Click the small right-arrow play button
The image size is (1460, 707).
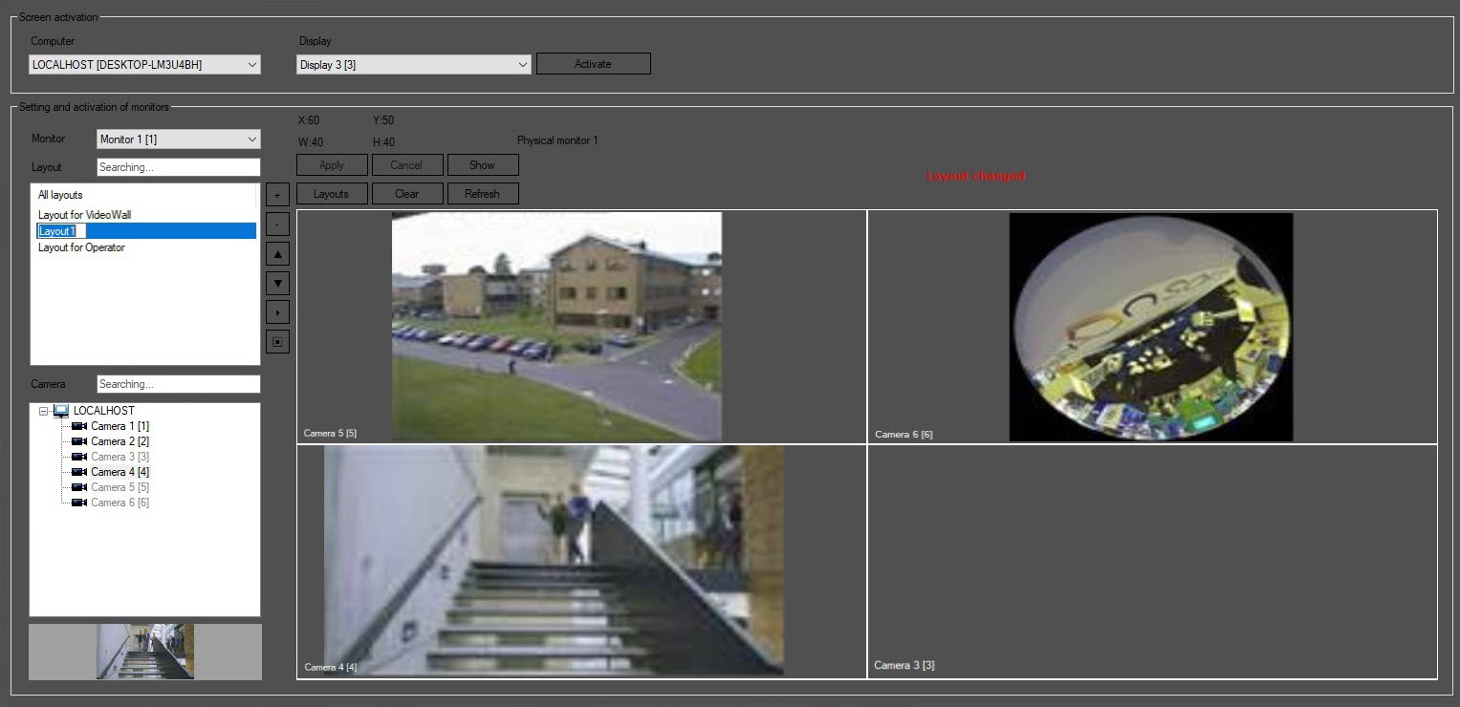[x=277, y=312]
